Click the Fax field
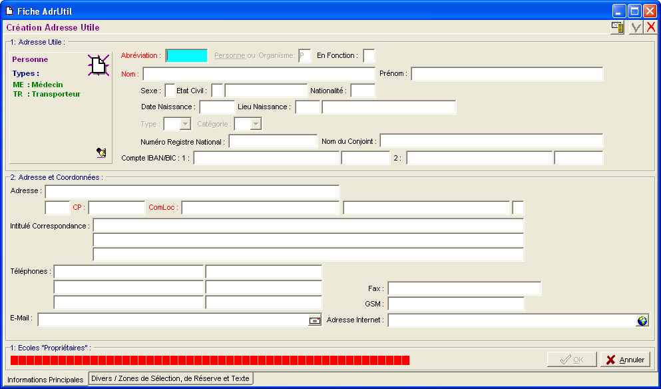This screenshot has height=389, width=661. tap(465, 288)
